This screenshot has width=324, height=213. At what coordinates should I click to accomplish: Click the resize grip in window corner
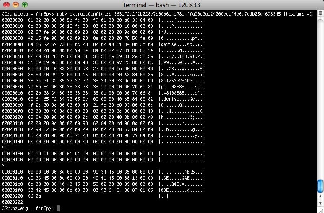coord(320,210)
